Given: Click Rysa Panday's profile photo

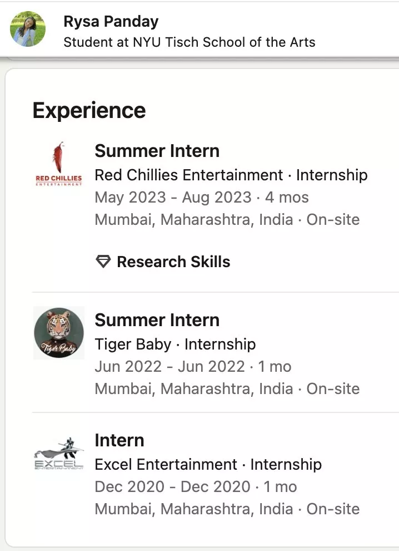Looking at the screenshot, I should (28, 29).
